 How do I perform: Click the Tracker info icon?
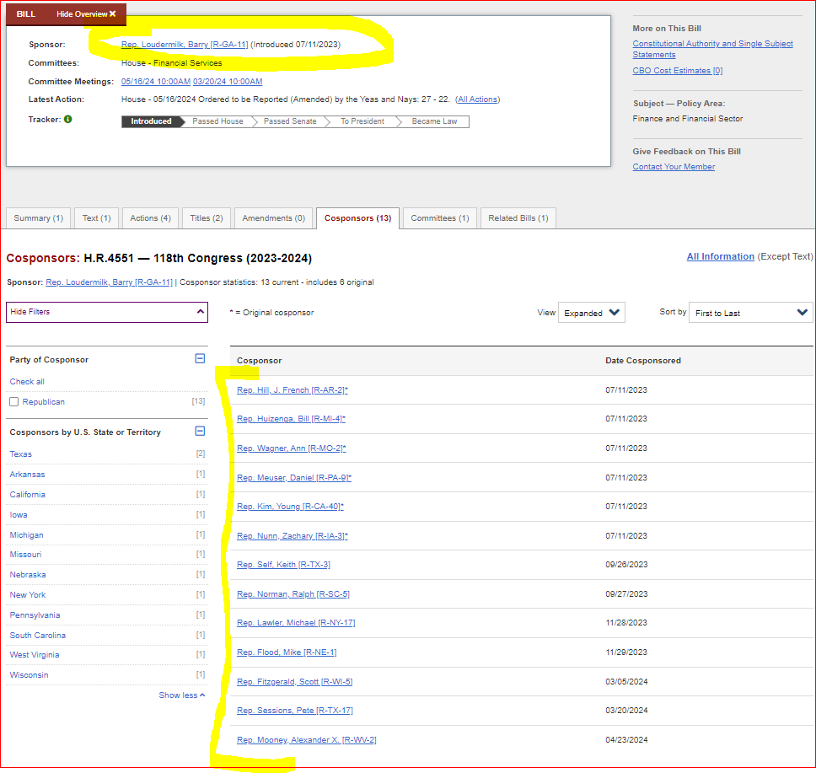(x=67, y=119)
